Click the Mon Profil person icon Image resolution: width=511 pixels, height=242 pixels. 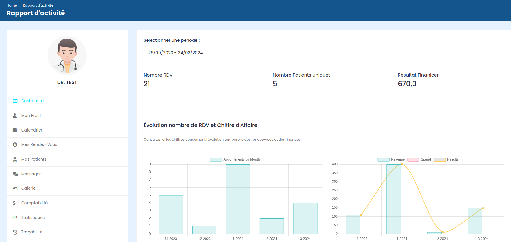(15, 116)
